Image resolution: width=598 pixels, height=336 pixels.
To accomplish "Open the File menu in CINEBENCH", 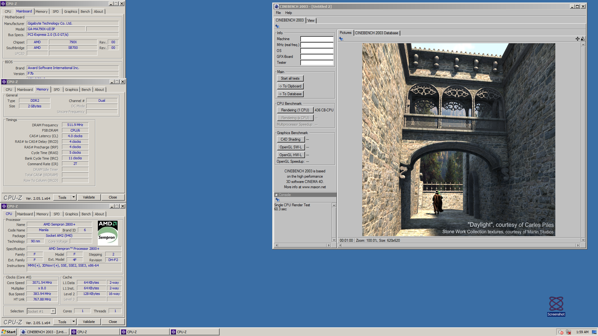I will tap(278, 13).
